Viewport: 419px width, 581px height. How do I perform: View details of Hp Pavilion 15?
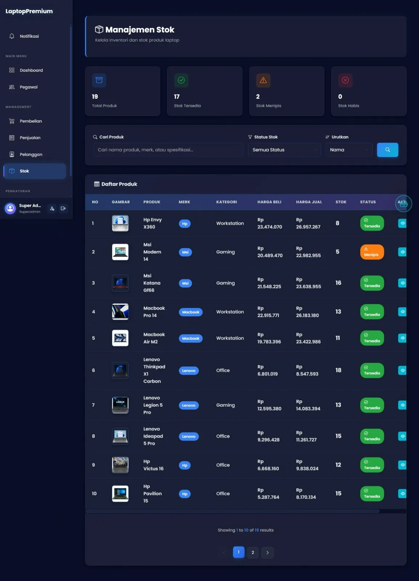(402, 493)
